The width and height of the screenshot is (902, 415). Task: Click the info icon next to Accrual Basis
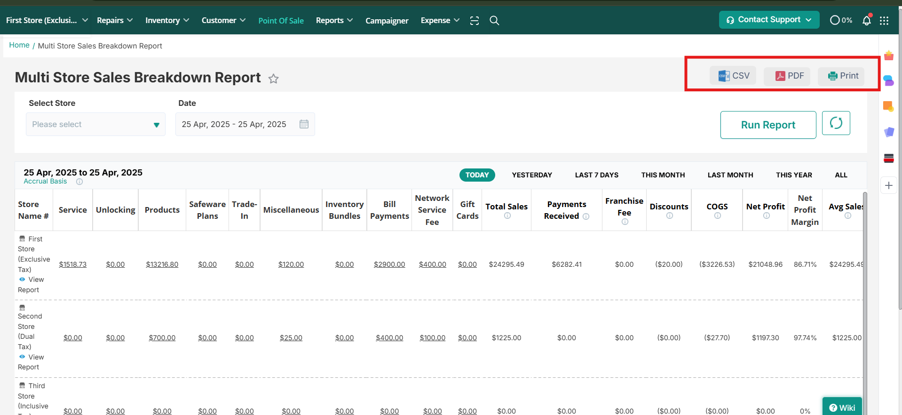(x=79, y=182)
